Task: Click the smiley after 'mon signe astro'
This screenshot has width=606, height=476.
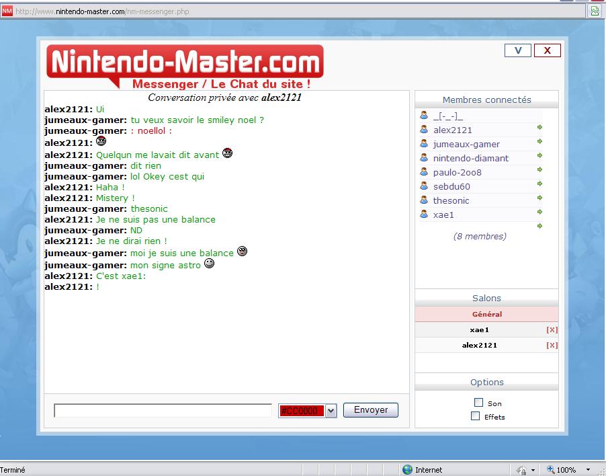Action: (x=209, y=264)
